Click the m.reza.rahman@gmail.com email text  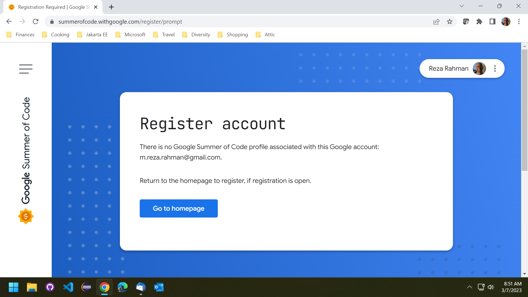click(x=180, y=157)
